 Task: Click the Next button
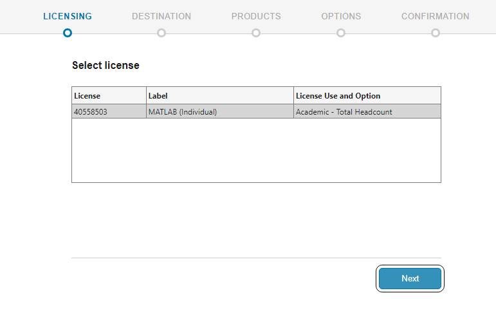pos(410,278)
